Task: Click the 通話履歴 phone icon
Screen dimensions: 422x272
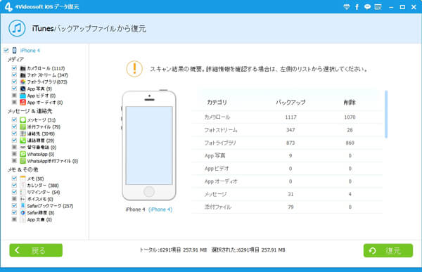Action: pyautogui.click(x=23, y=141)
